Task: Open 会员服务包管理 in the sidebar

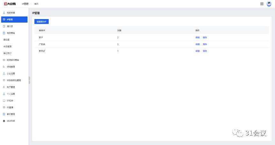Action: point(14,80)
